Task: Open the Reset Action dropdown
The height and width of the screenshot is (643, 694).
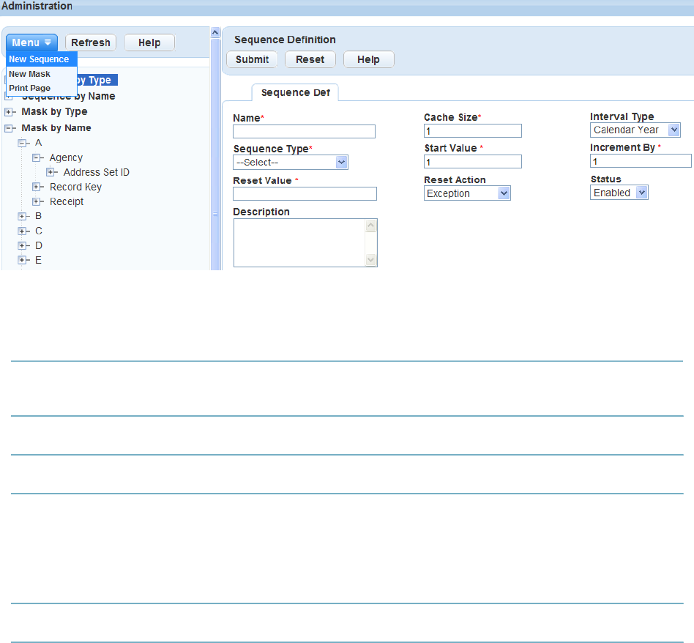Action: click(467, 193)
